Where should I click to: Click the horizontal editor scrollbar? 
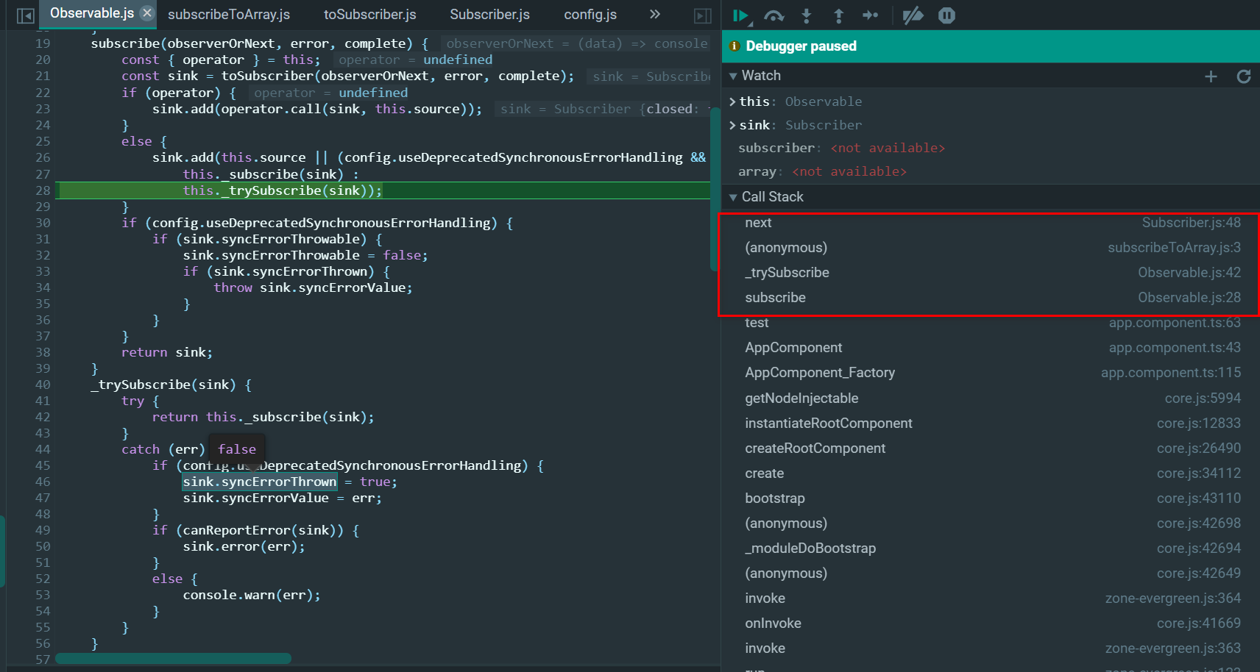pos(173,659)
